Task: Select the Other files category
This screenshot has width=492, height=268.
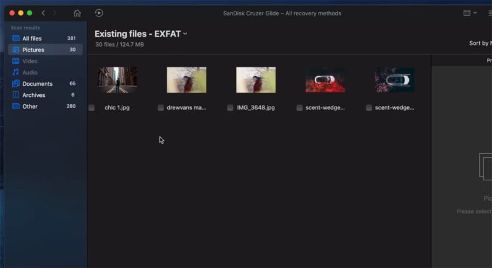Action: pyautogui.click(x=30, y=106)
